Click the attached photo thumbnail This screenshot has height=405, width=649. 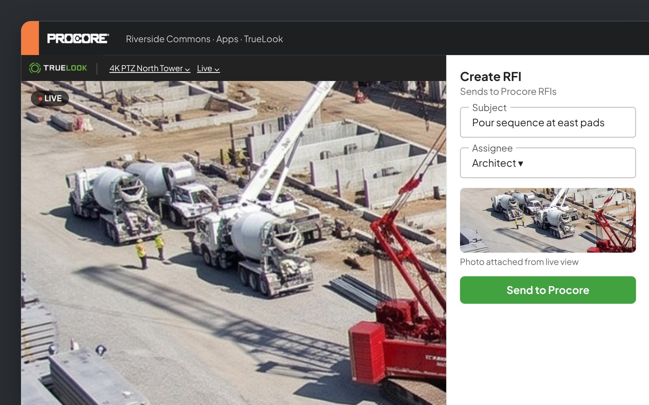548,220
